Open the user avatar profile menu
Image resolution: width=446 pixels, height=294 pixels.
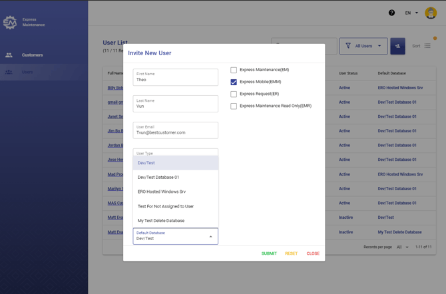(429, 13)
